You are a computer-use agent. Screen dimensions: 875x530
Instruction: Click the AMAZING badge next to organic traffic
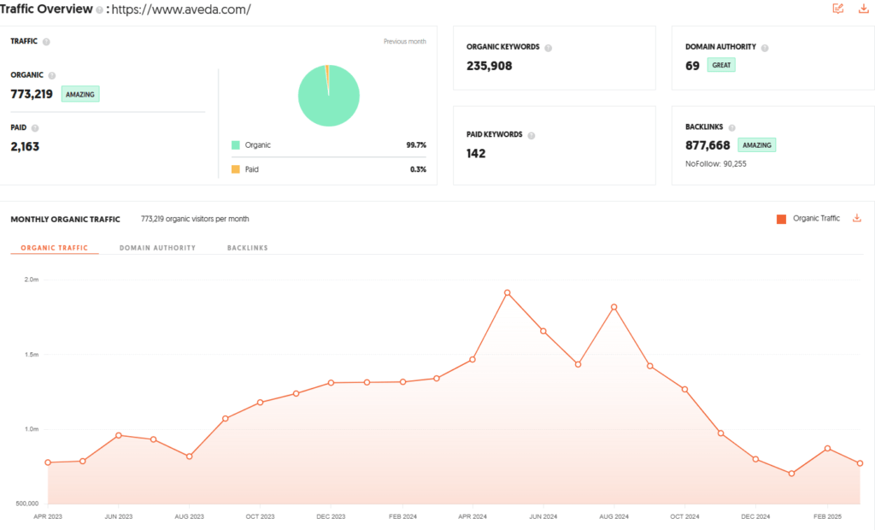coord(80,94)
